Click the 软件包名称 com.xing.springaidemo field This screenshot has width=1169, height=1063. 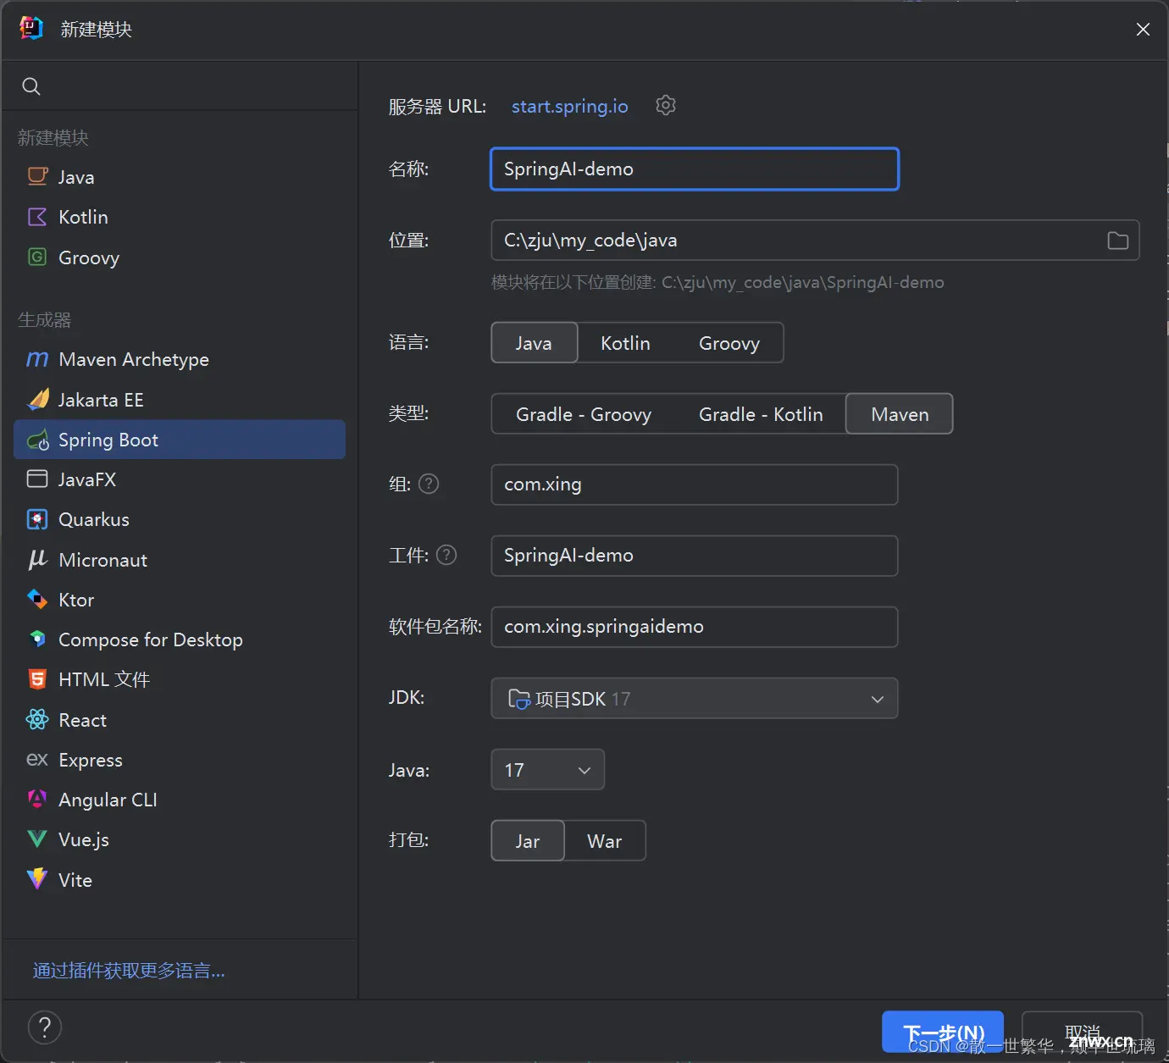[695, 627]
